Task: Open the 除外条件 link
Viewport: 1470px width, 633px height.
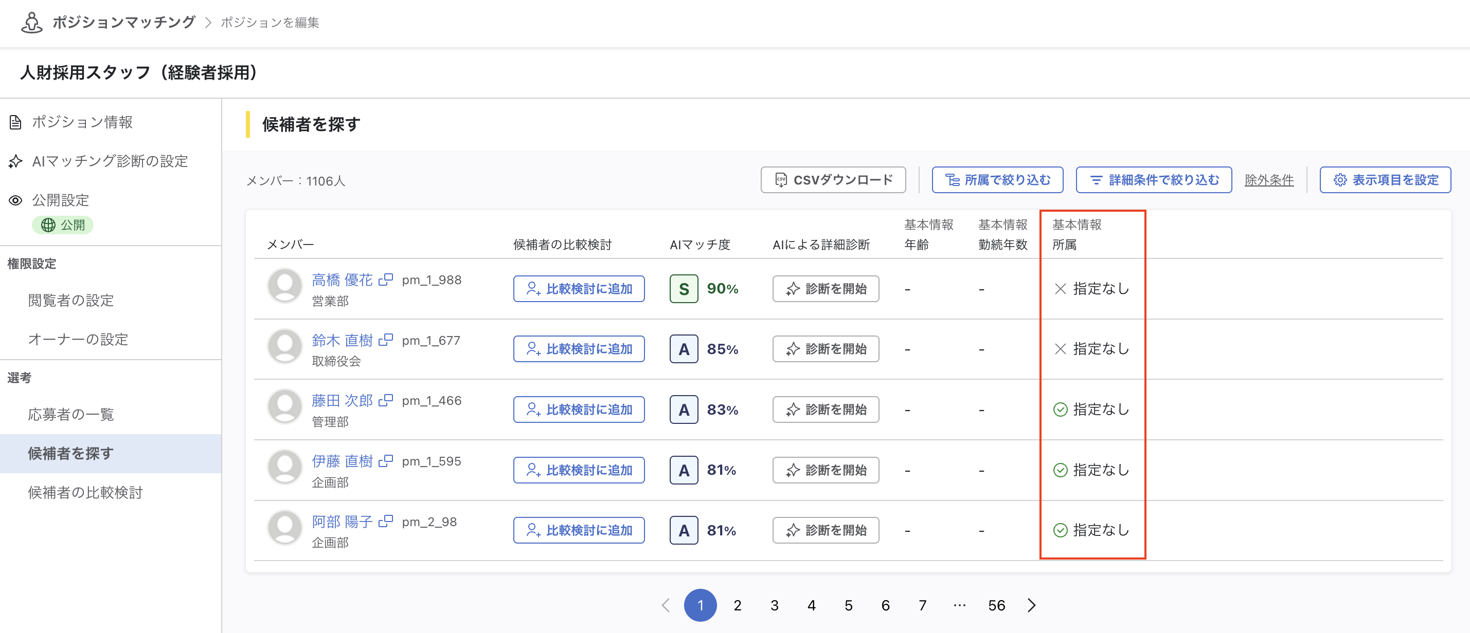Action: pyautogui.click(x=1268, y=180)
